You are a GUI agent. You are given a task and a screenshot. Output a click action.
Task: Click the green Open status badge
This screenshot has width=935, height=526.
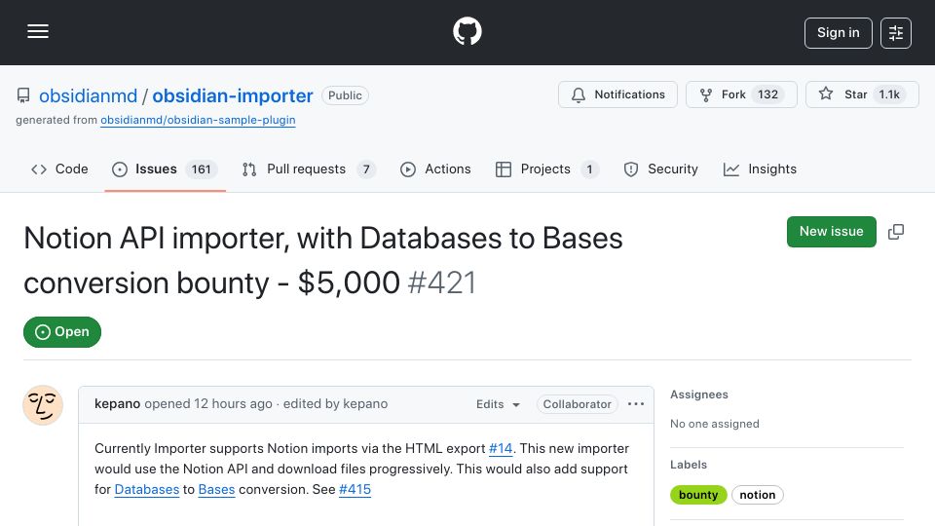62,332
